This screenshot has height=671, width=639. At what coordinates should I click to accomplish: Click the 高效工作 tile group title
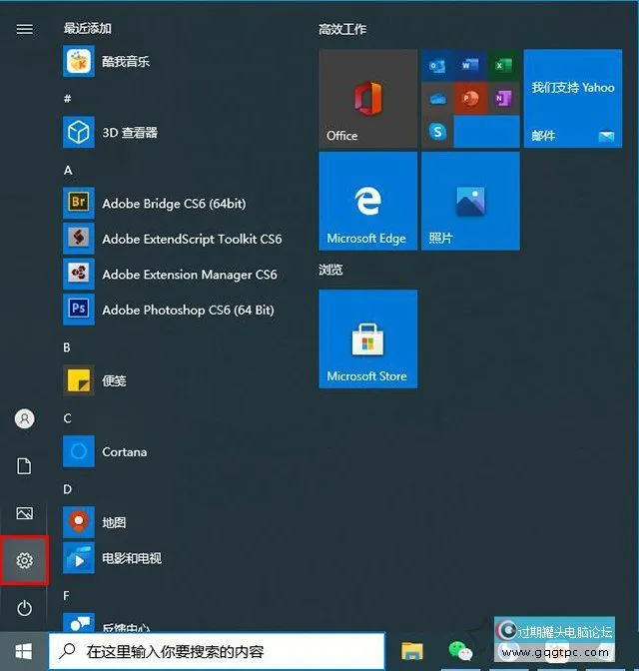point(342,29)
